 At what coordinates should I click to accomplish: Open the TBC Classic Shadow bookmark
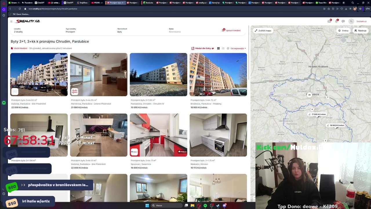pos(19,14)
